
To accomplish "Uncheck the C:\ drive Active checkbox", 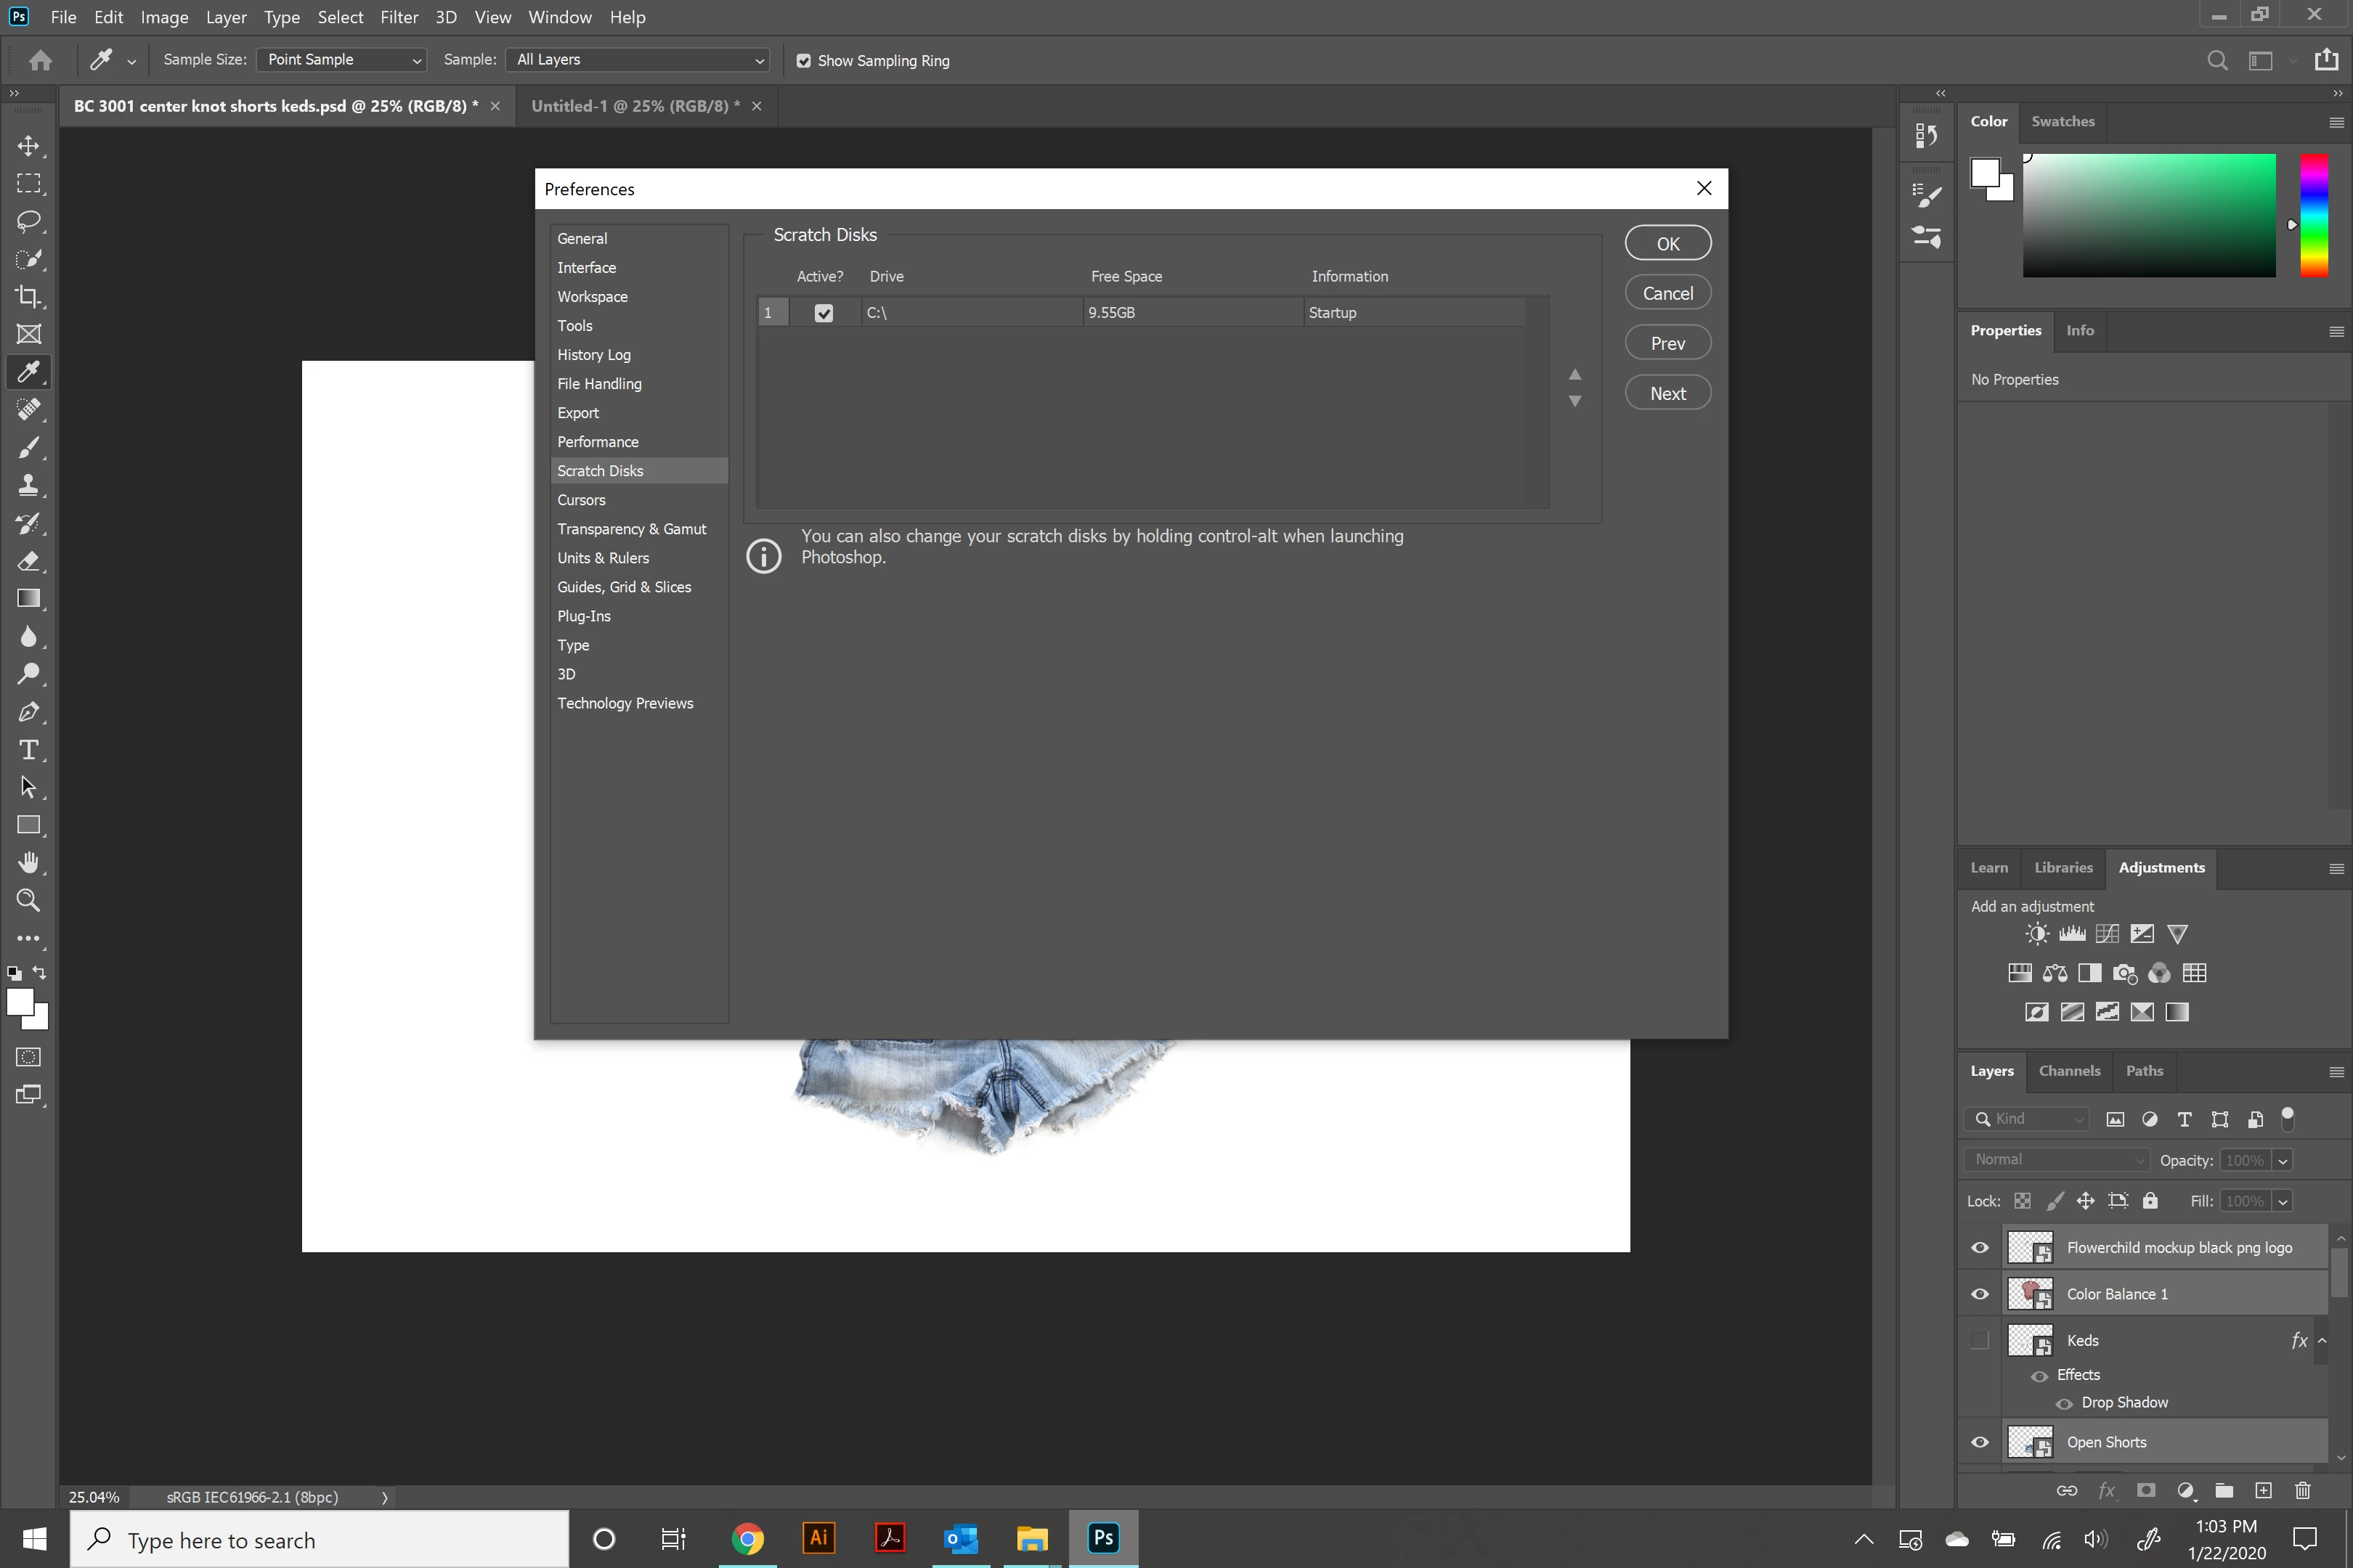I will click(x=824, y=313).
